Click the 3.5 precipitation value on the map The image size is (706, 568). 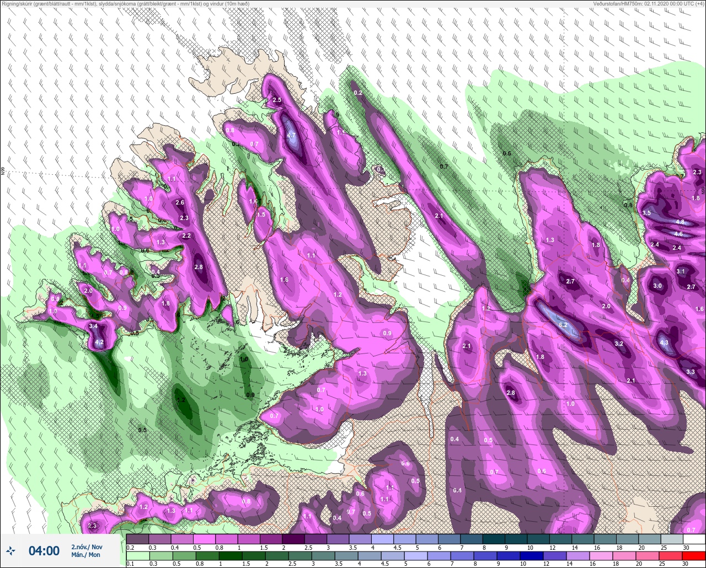tap(647, 213)
